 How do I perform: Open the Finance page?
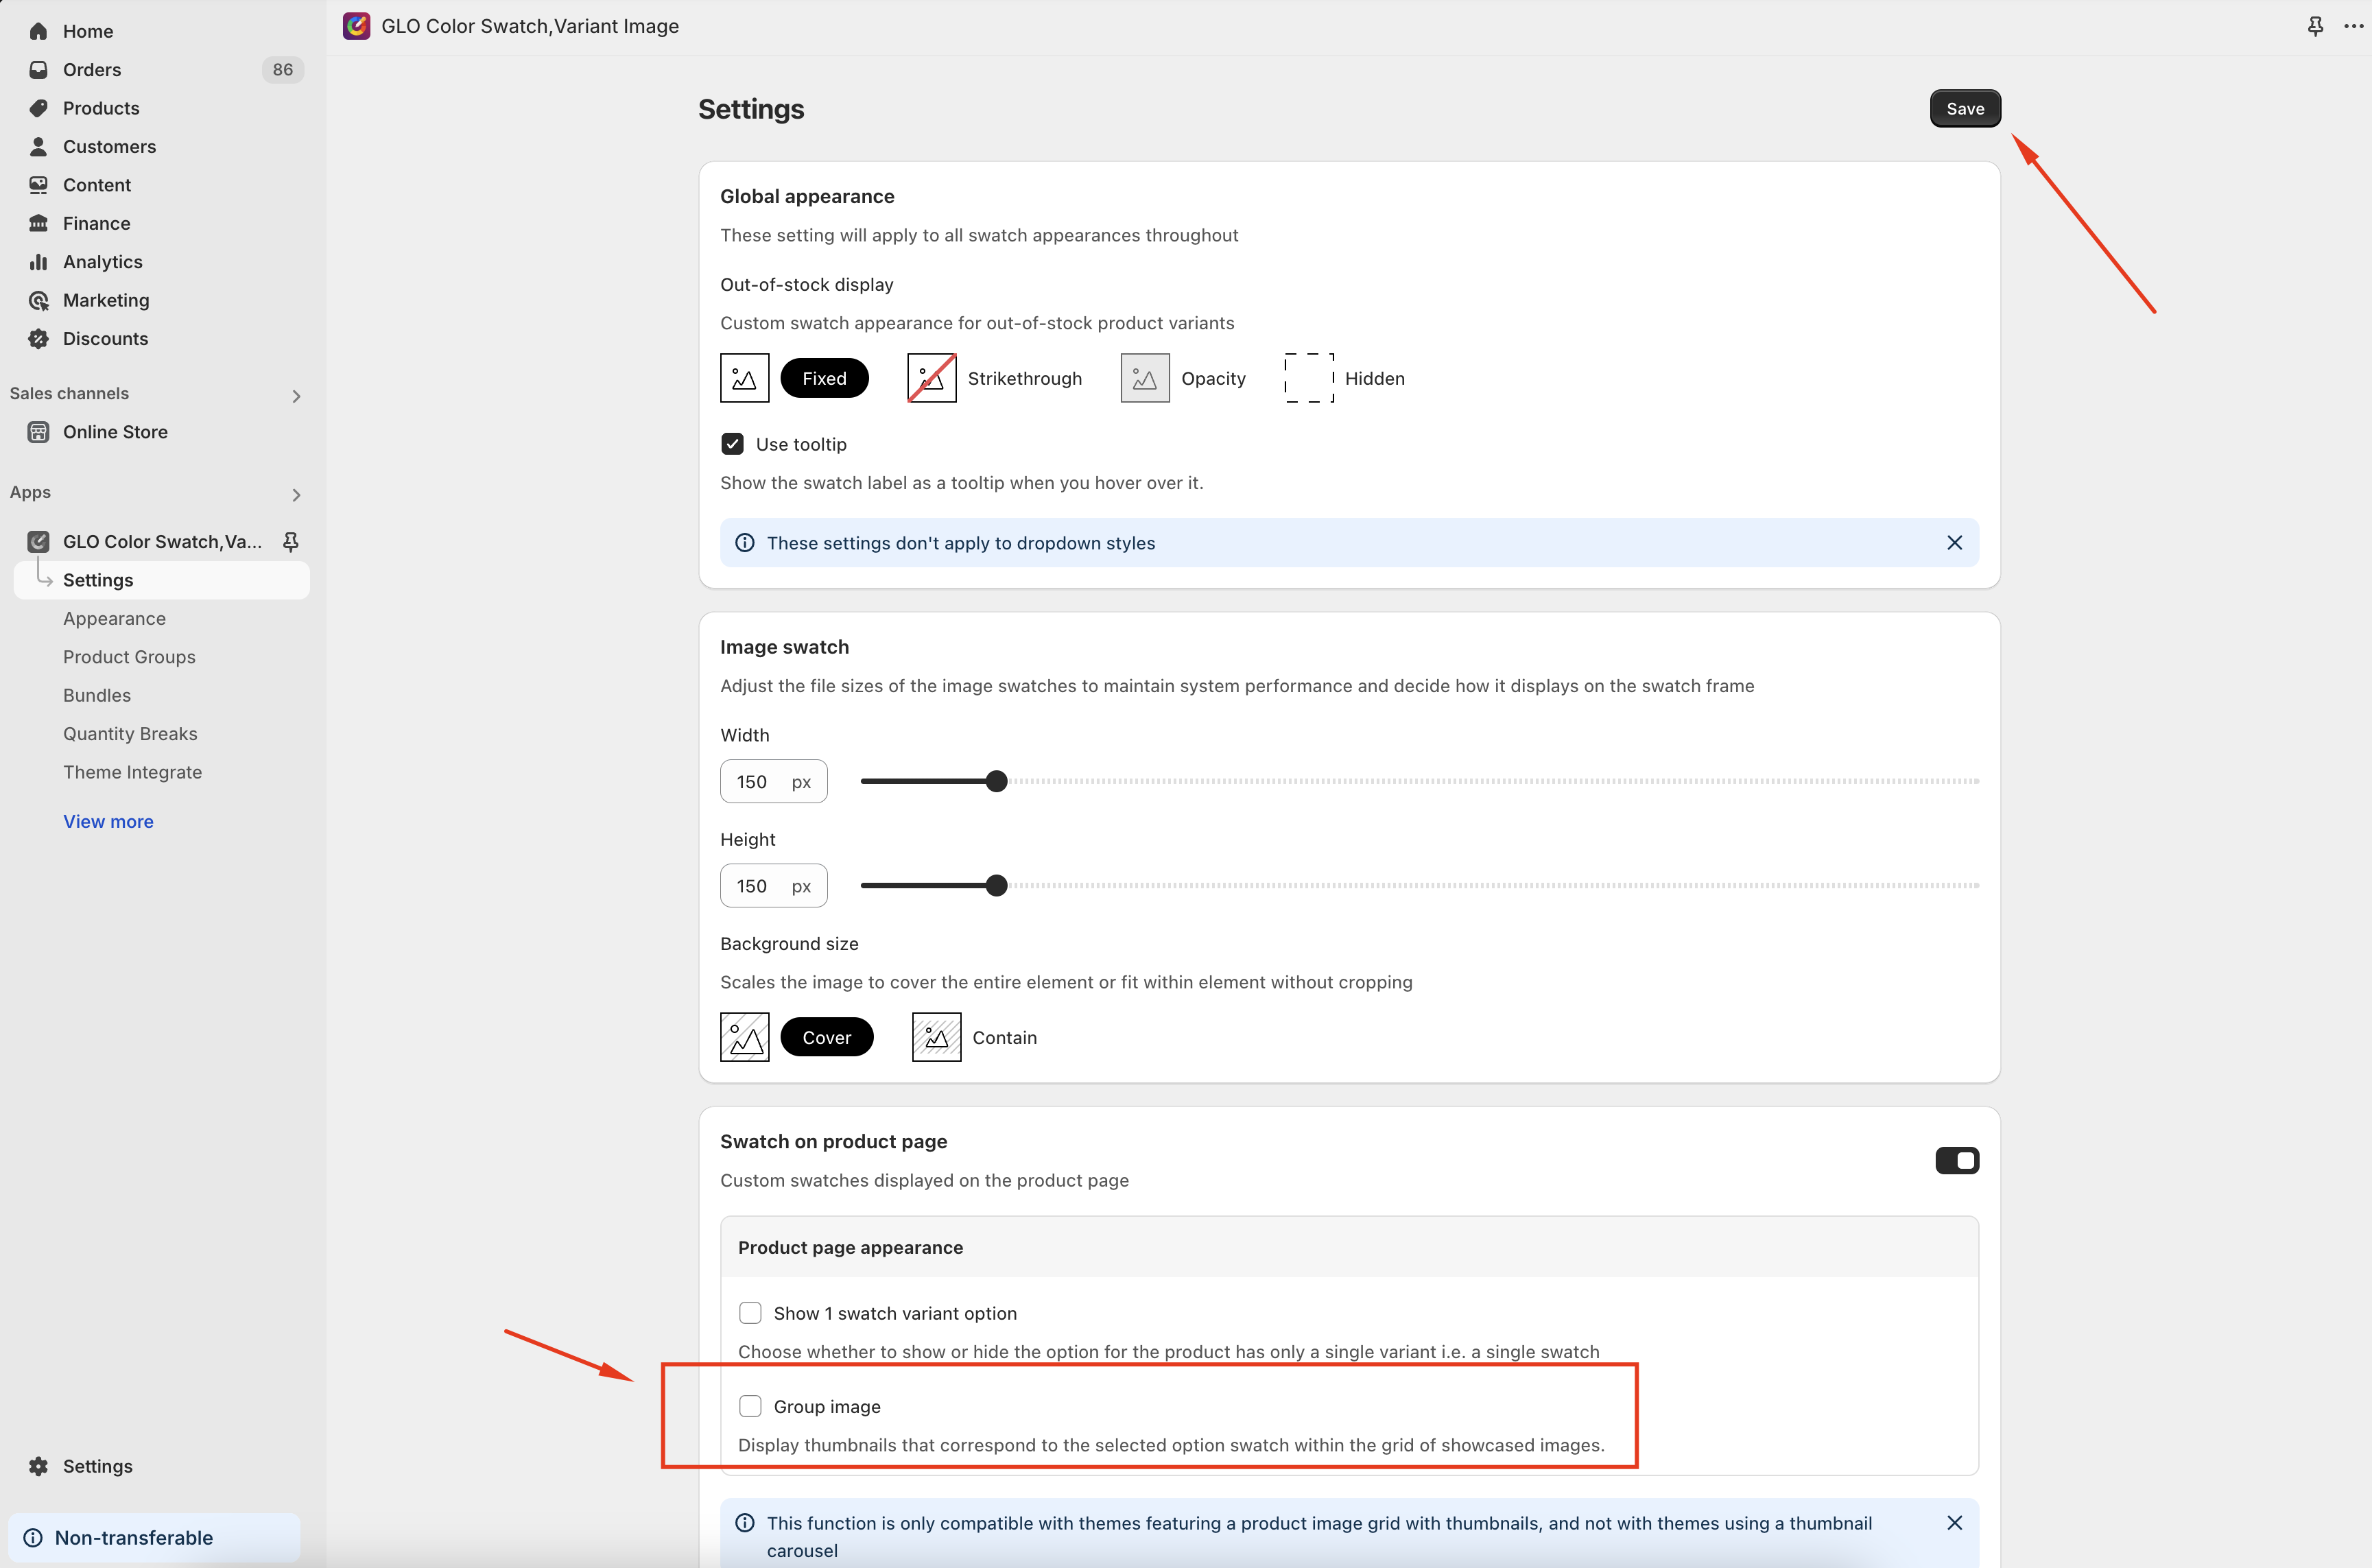(96, 223)
